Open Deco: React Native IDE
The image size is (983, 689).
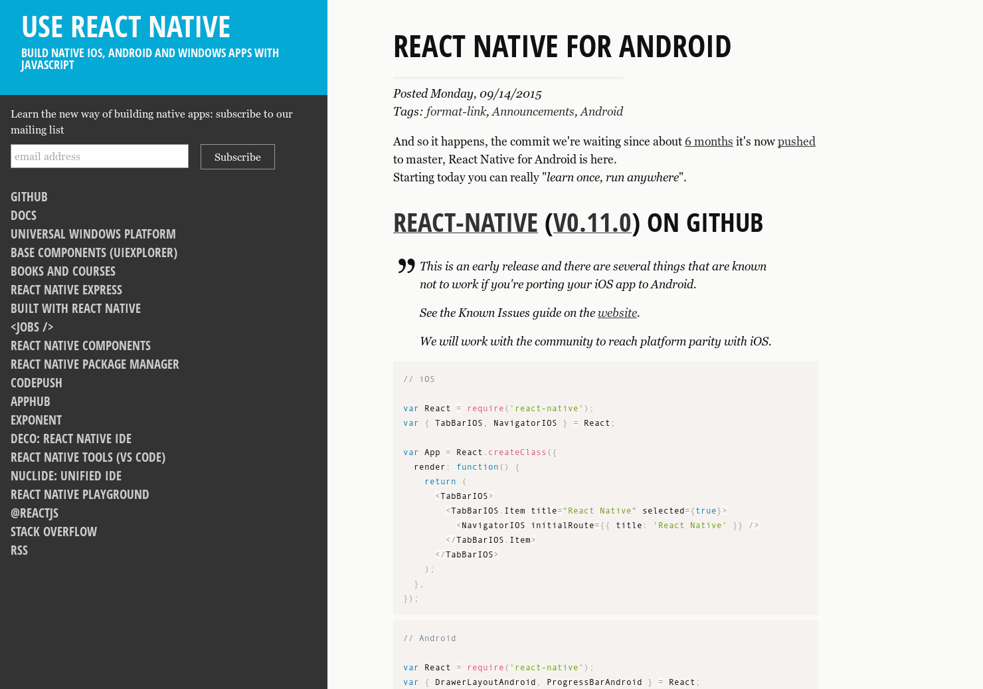pyautogui.click(x=71, y=439)
